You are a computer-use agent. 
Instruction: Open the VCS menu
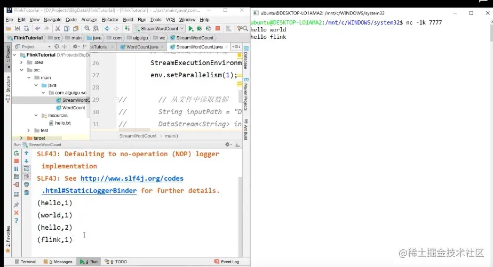170,20
